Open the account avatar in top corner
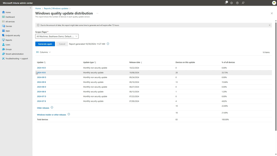277x156 pixels. pos(274,3)
